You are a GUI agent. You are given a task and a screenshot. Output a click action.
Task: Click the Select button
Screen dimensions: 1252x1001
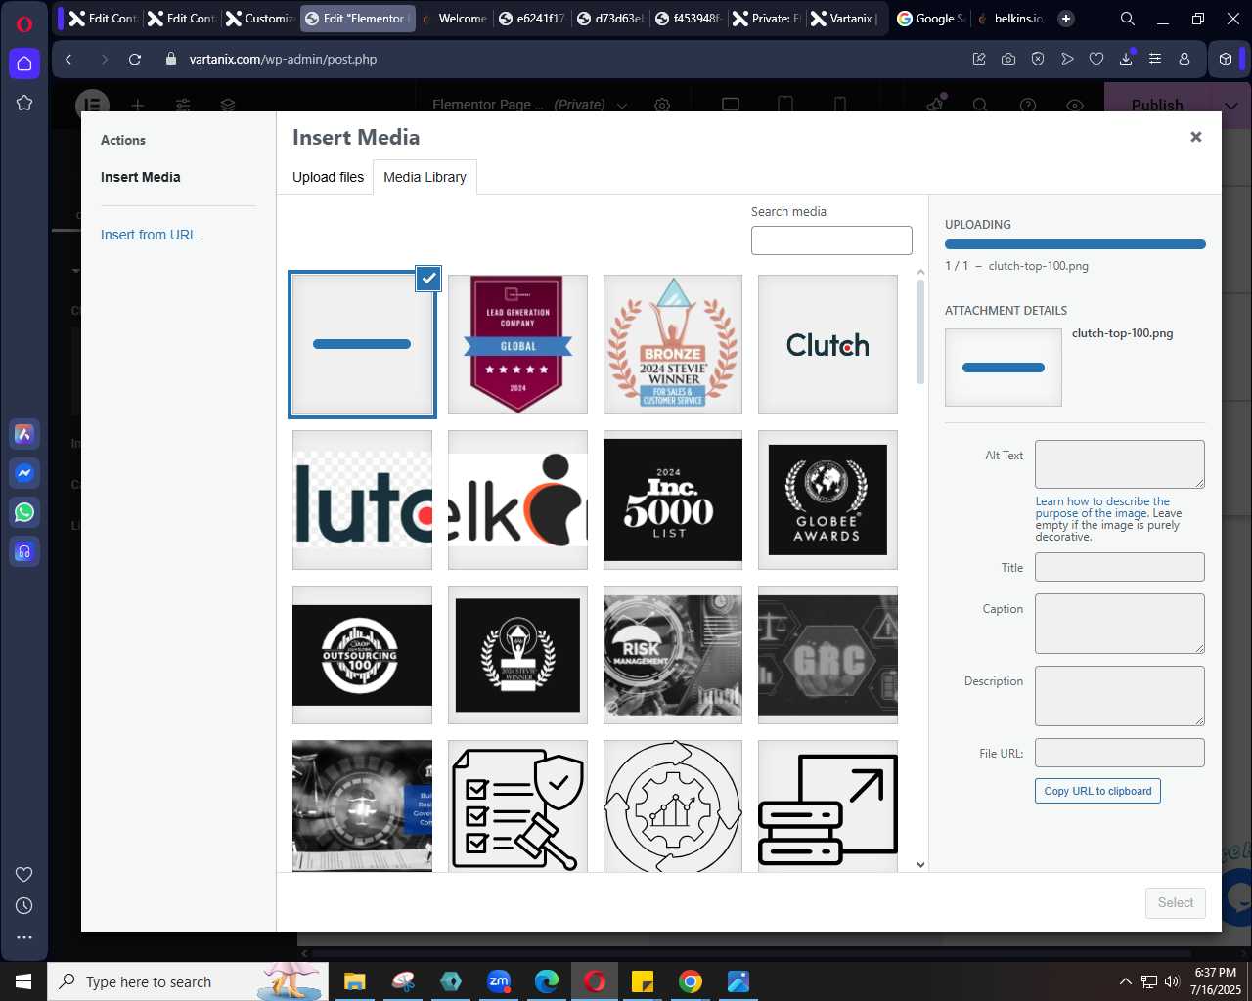(1176, 902)
